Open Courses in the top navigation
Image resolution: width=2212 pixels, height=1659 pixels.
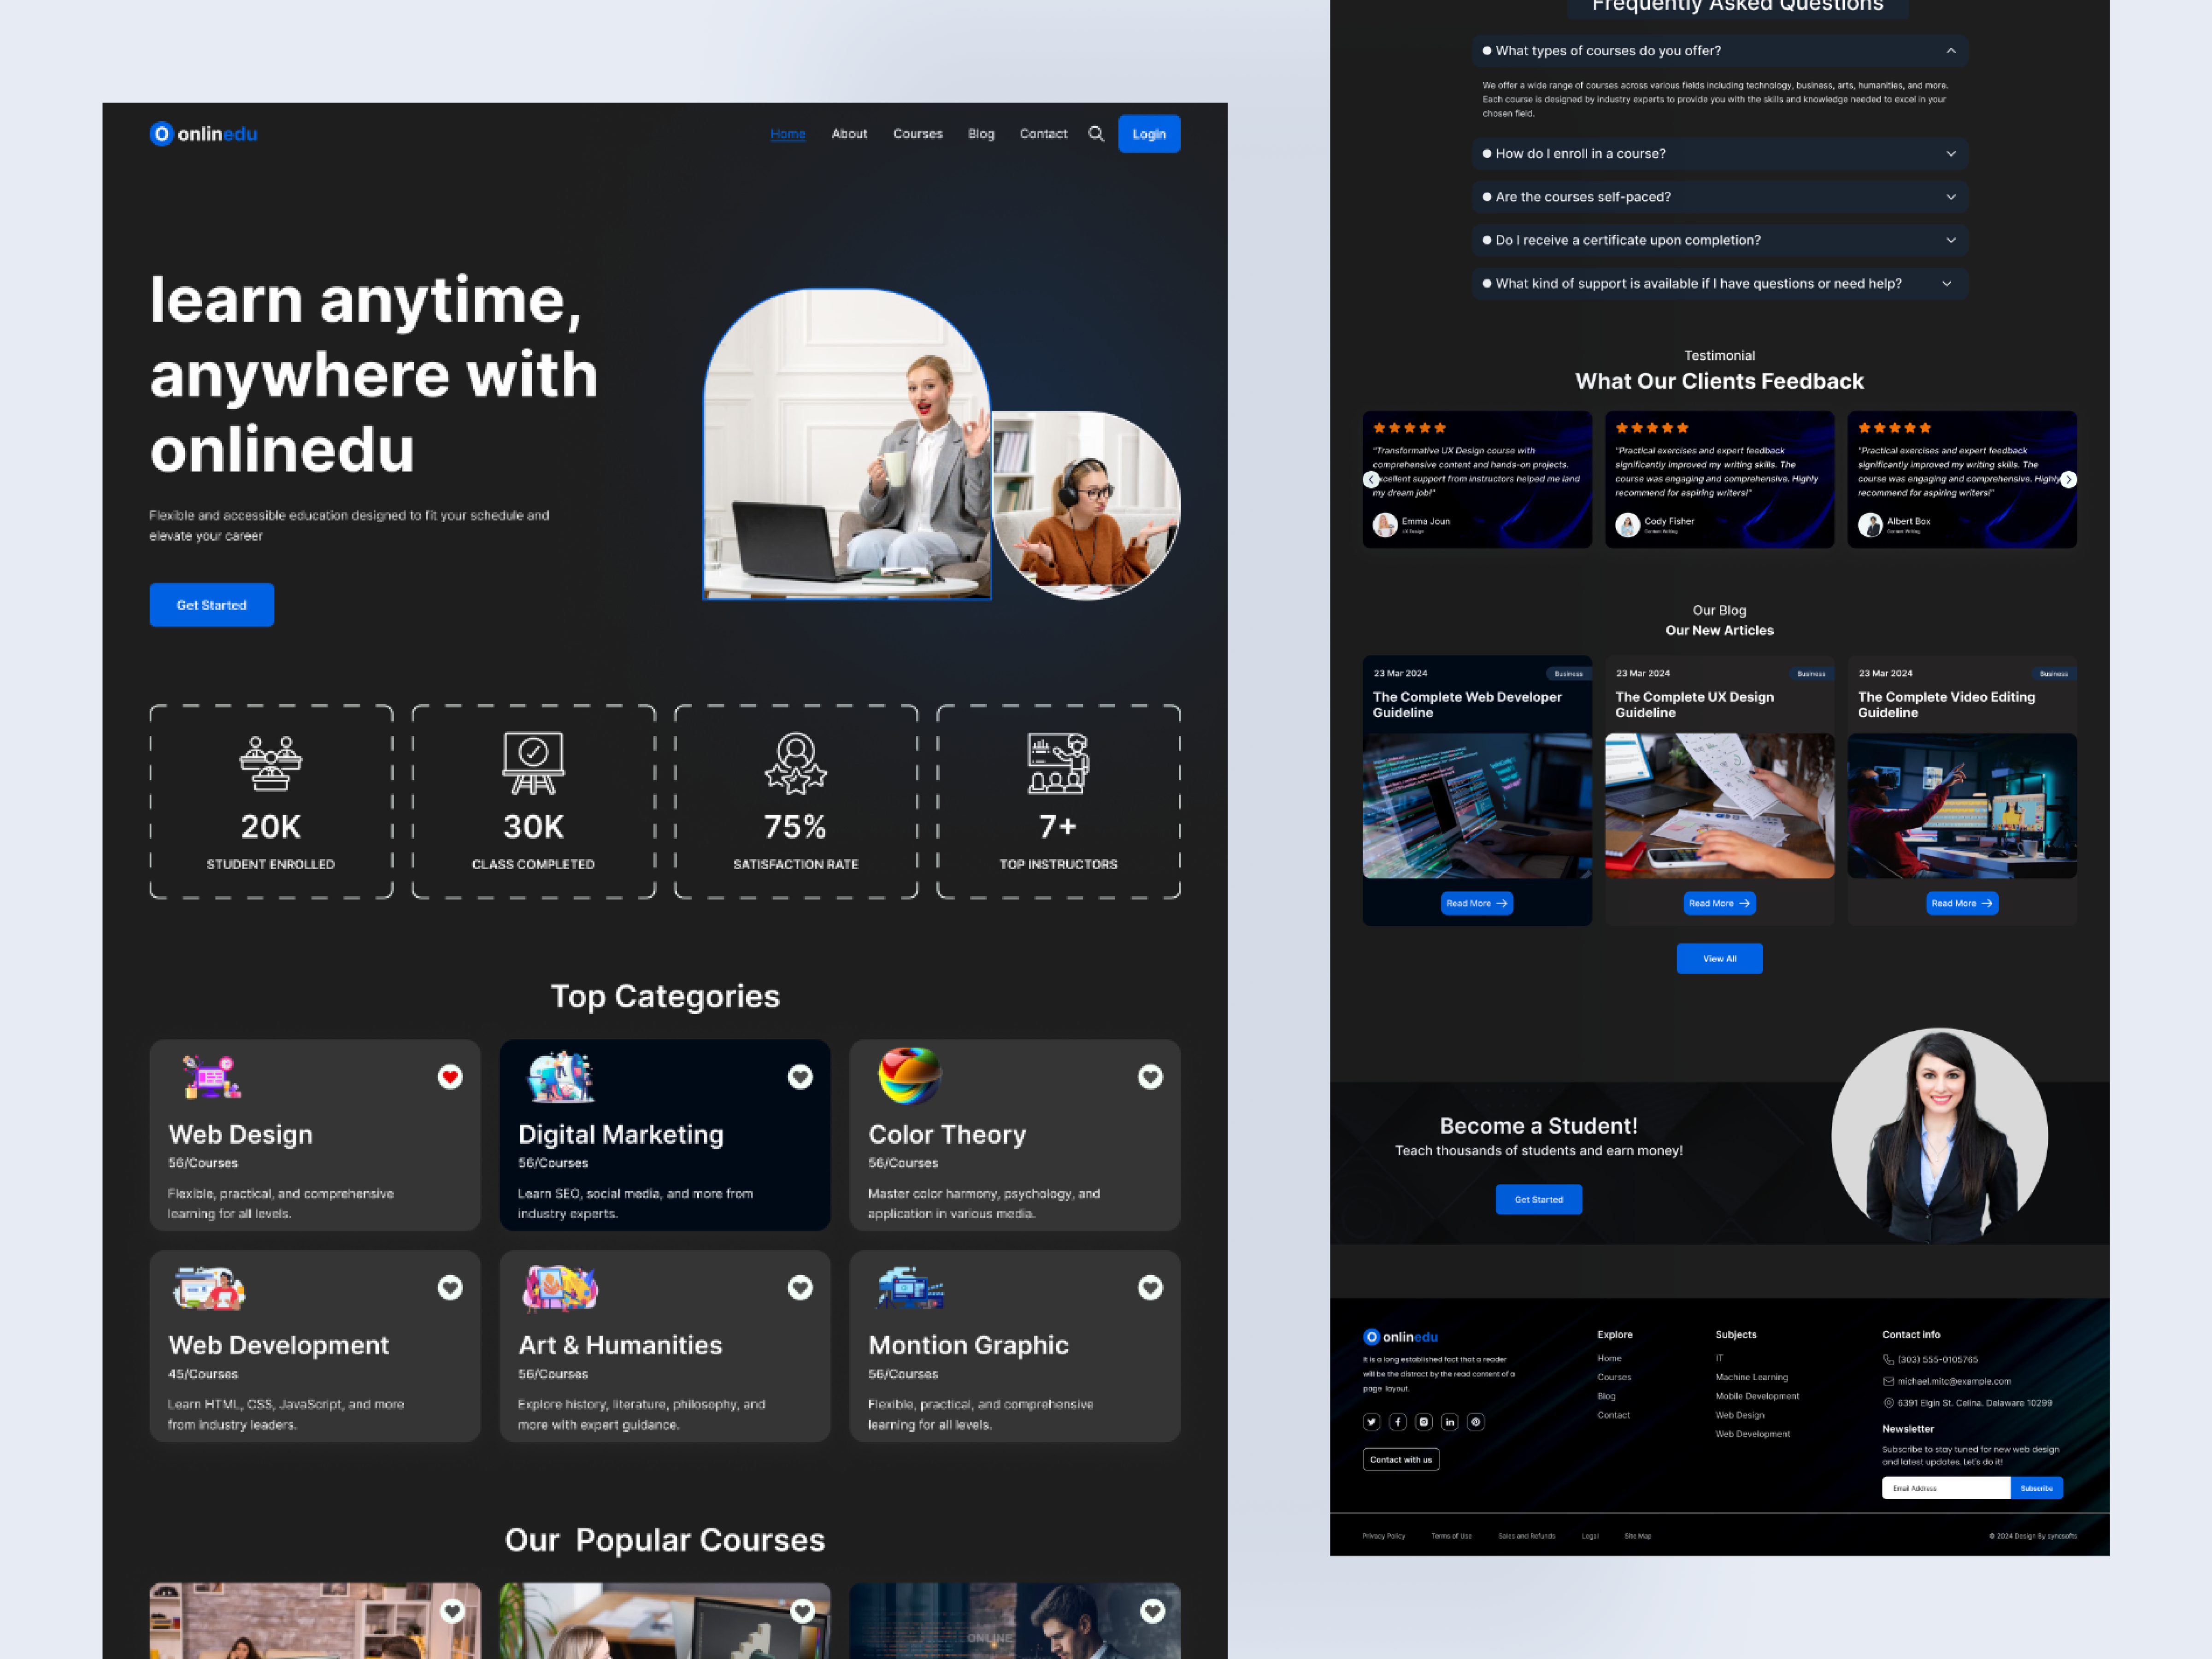(x=918, y=134)
